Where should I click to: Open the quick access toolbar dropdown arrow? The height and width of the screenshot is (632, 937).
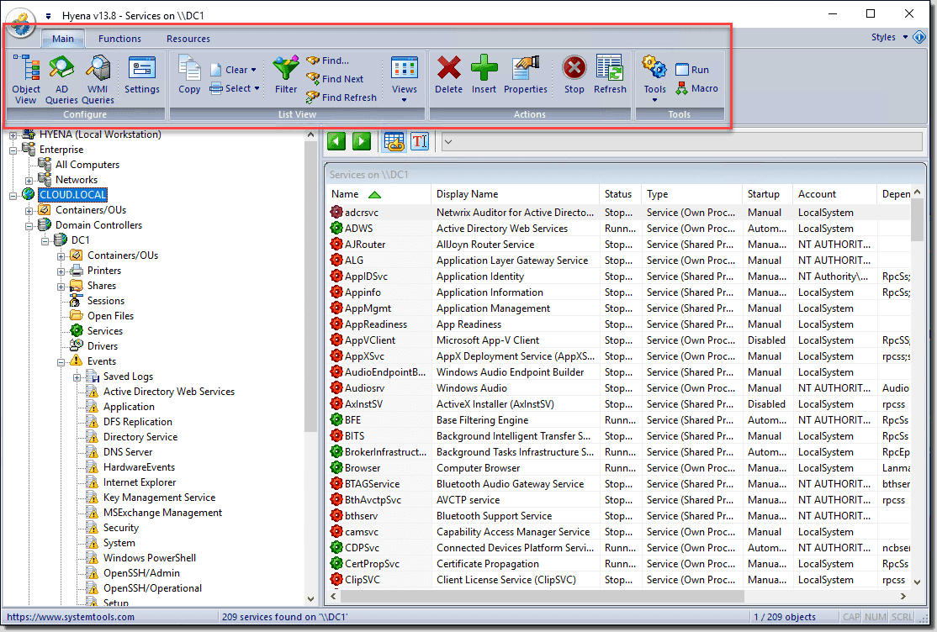(x=49, y=16)
